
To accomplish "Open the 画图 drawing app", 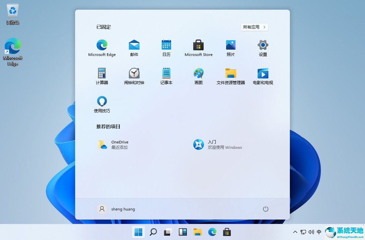I will 198,75.
